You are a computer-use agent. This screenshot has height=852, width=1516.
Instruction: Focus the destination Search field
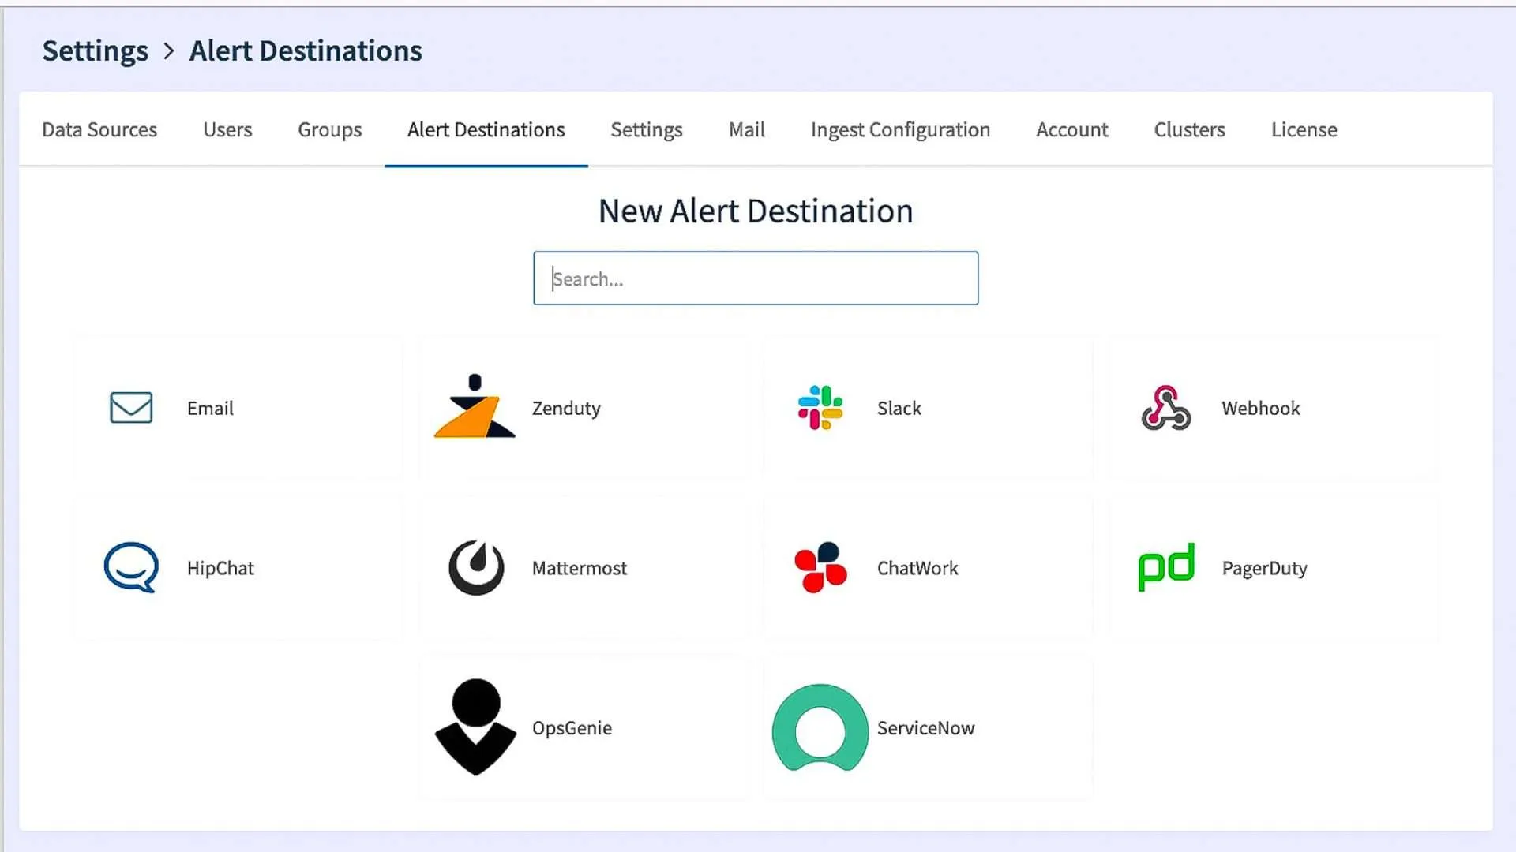[x=756, y=278]
